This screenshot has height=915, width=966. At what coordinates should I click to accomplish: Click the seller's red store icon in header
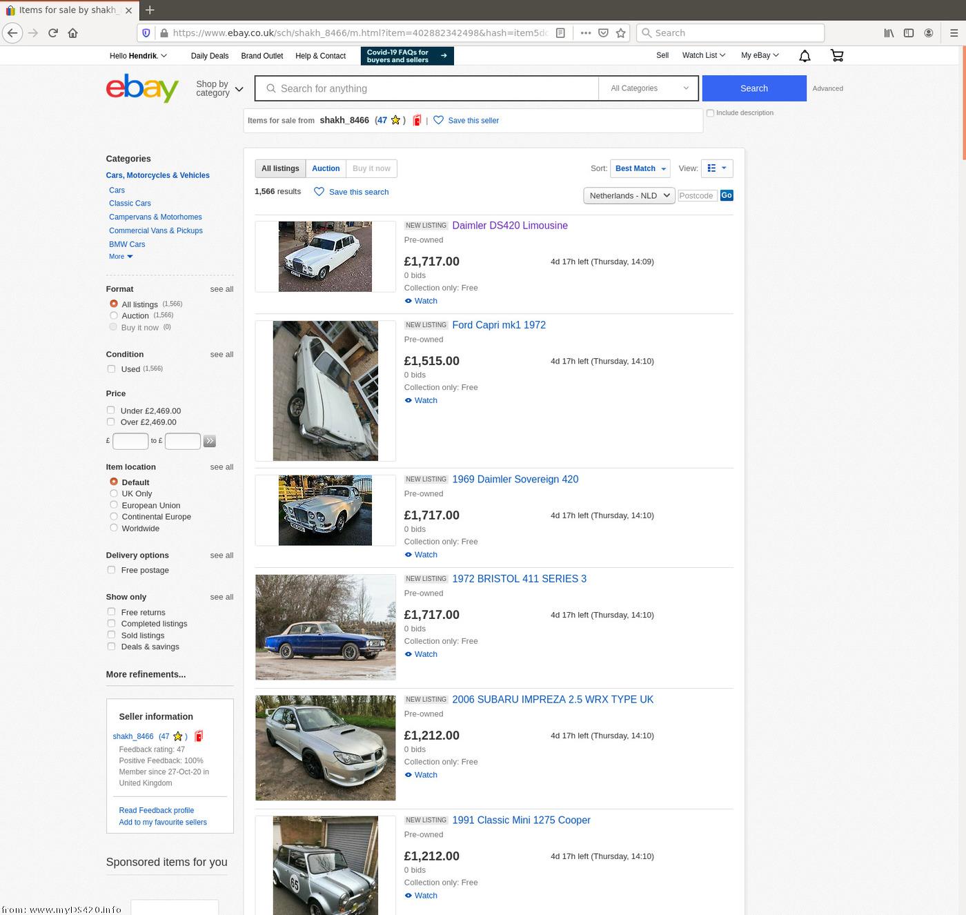click(x=417, y=120)
